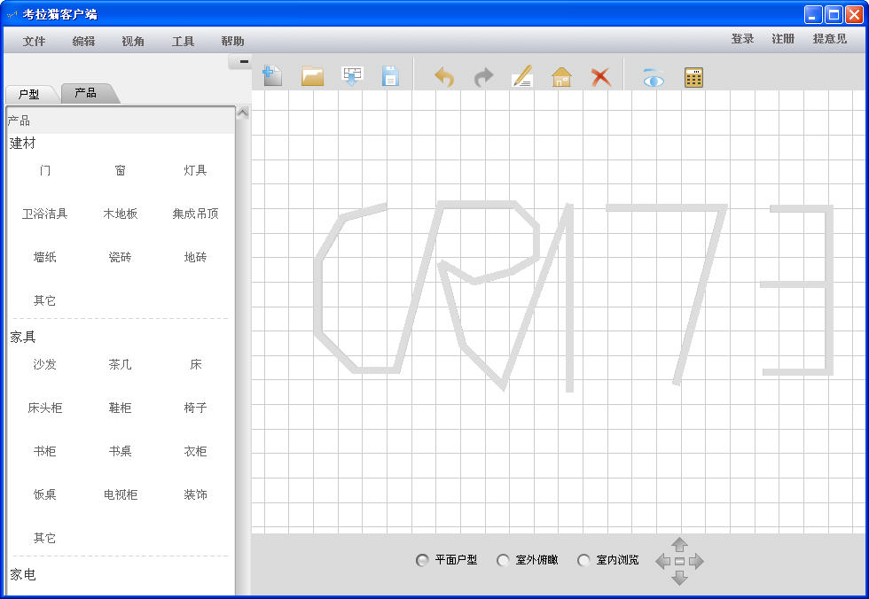Switch to the 户型 tab

coord(29,94)
